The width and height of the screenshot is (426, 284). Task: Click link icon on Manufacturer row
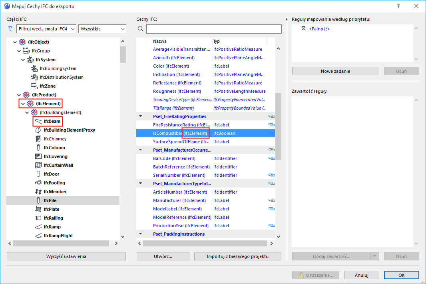[272, 200]
